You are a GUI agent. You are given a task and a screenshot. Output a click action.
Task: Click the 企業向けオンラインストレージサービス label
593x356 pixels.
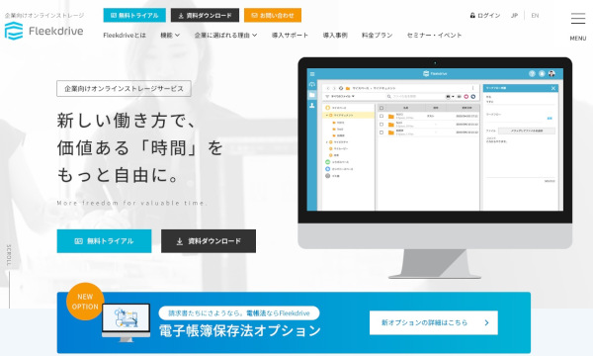tap(125, 89)
